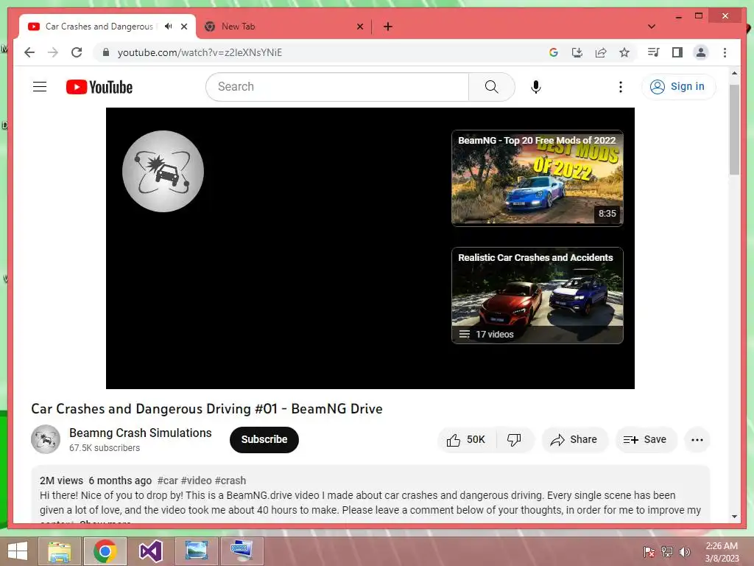Click the scrollbar up arrow

point(734,73)
